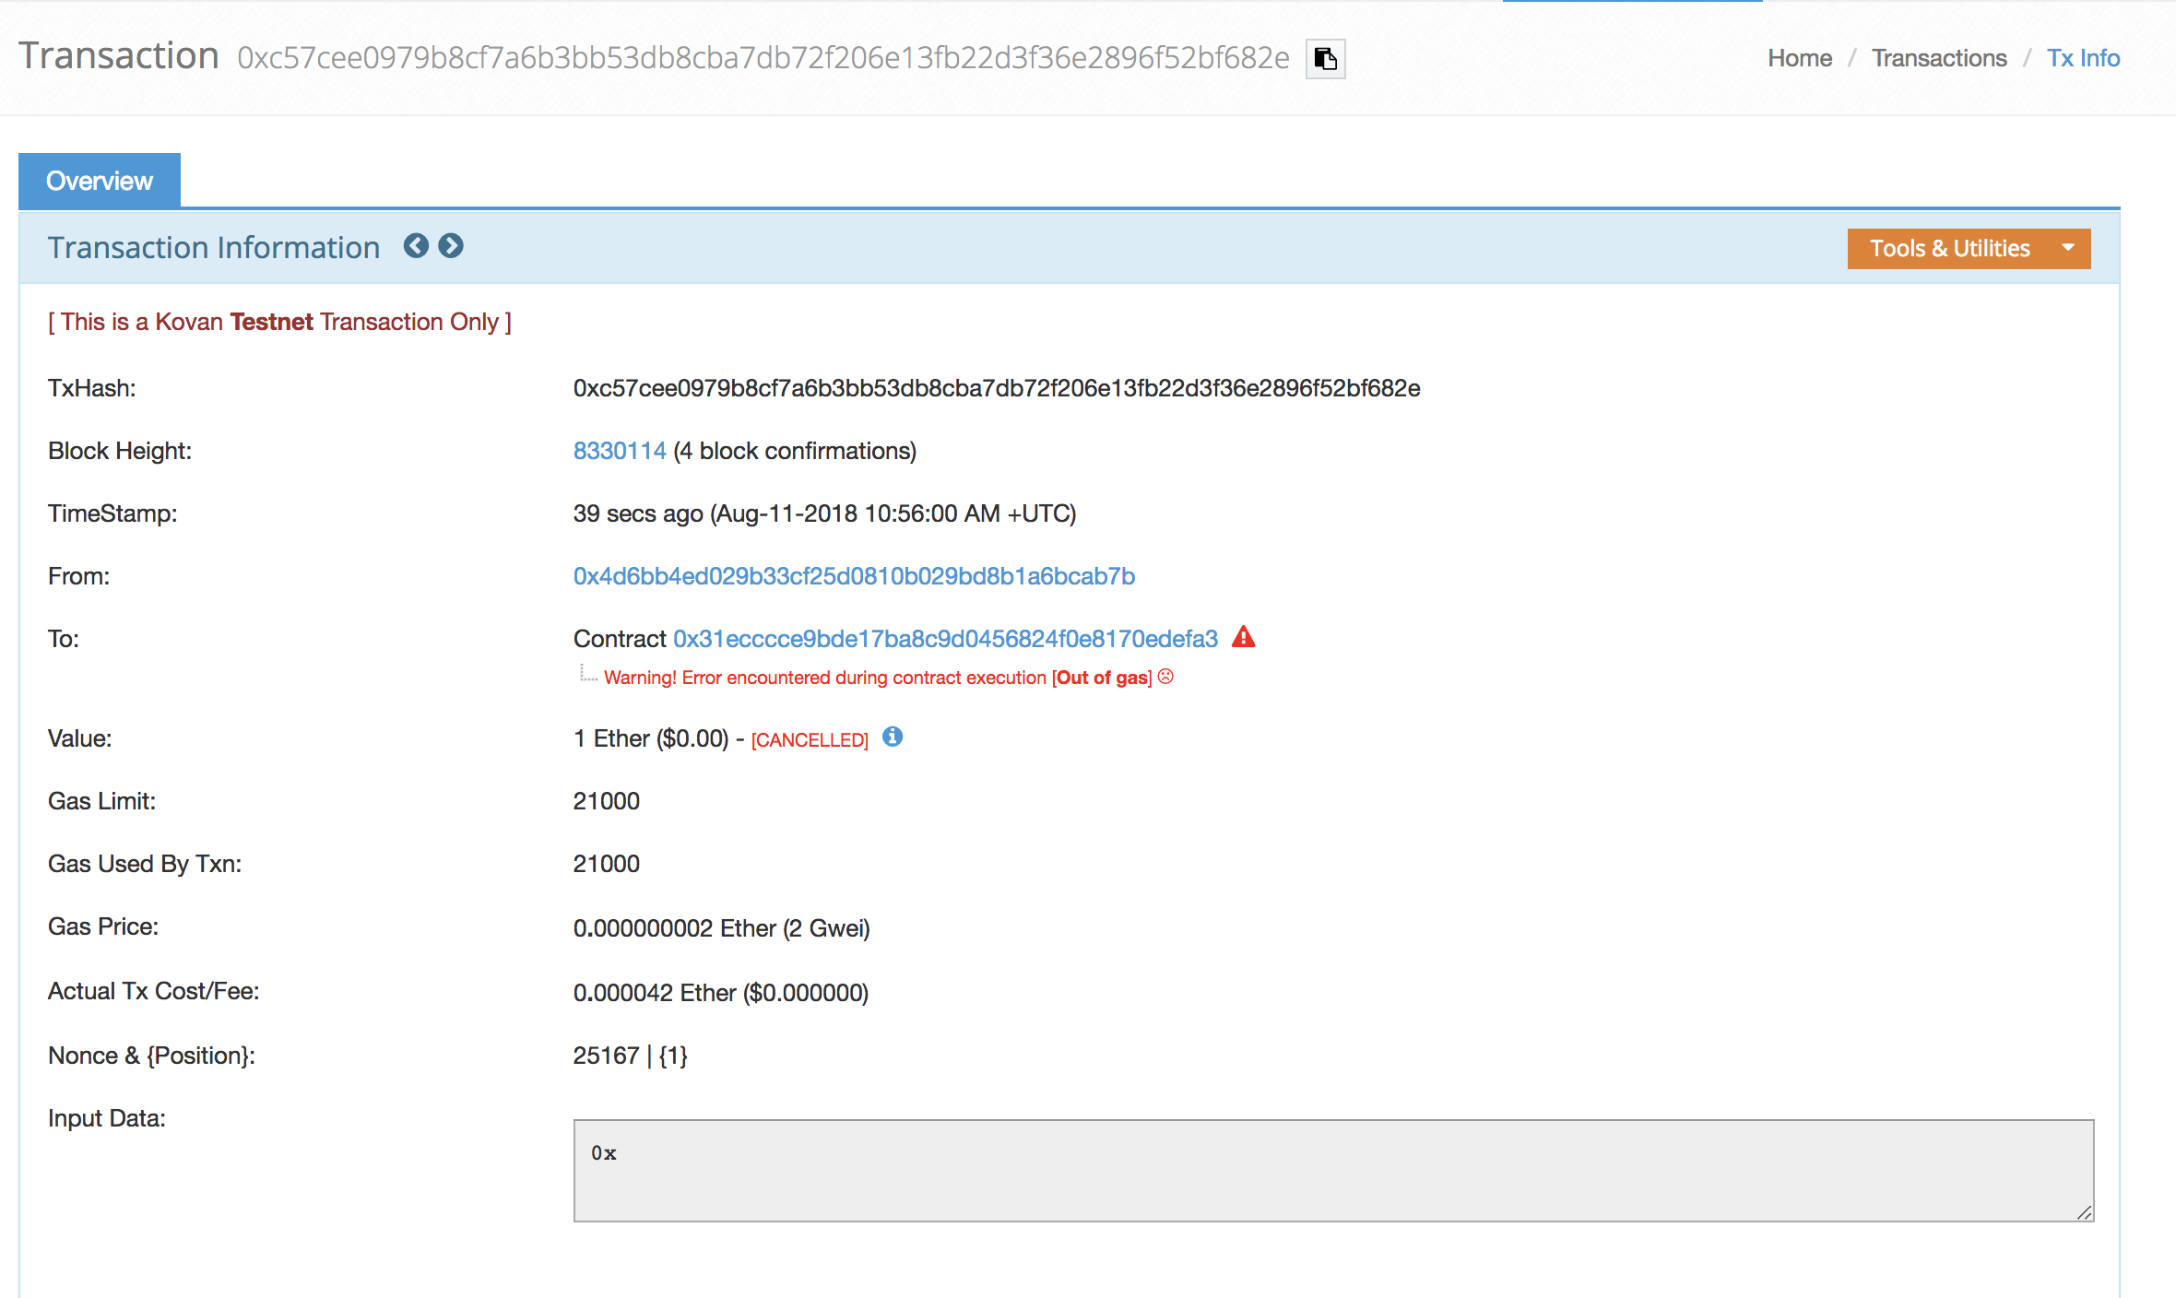This screenshot has height=1298, width=2176.
Task: Open the From address 0x4d6bb4ed page
Action: point(853,576)
